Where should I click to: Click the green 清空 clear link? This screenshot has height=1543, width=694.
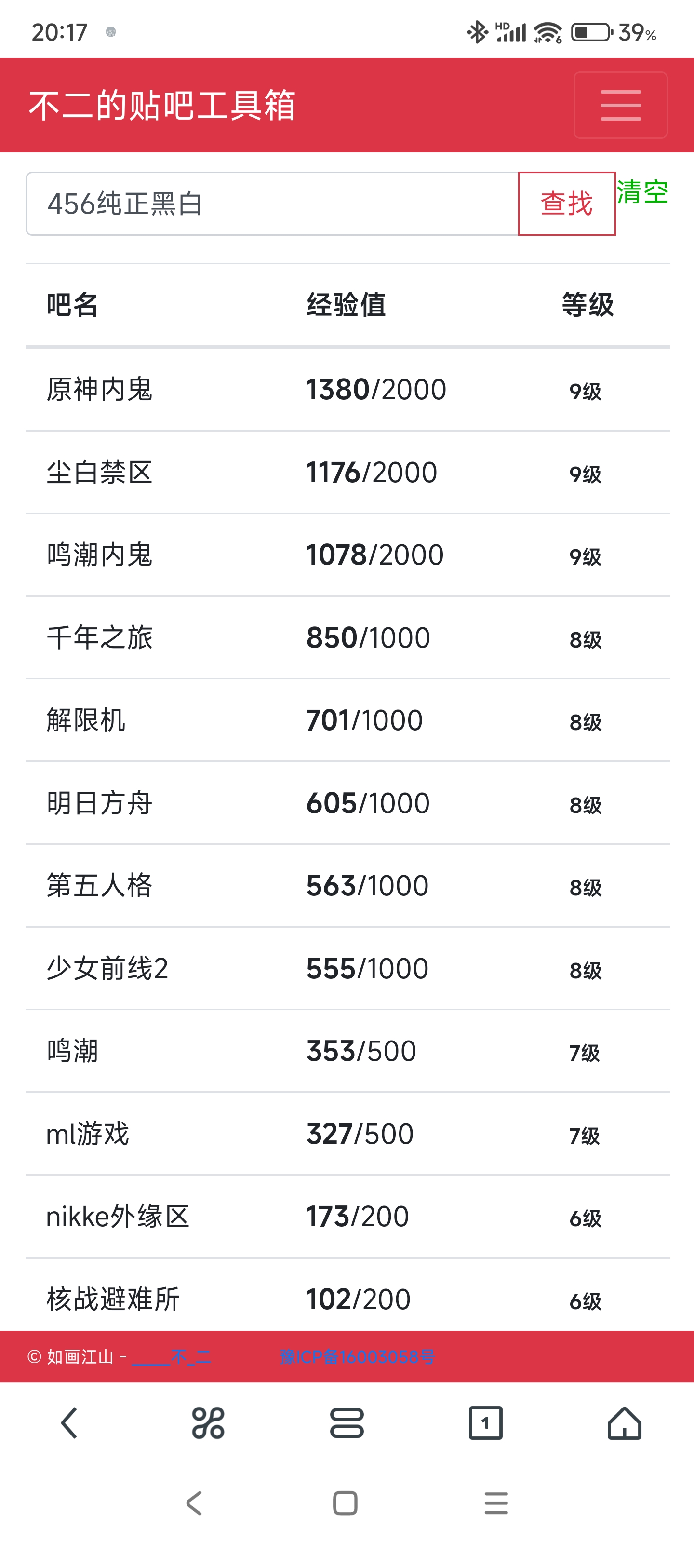tap(642, 192)
